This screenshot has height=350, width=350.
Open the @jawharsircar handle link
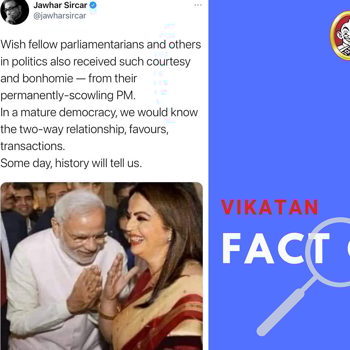pyautogui.click(x=60, y=16)
